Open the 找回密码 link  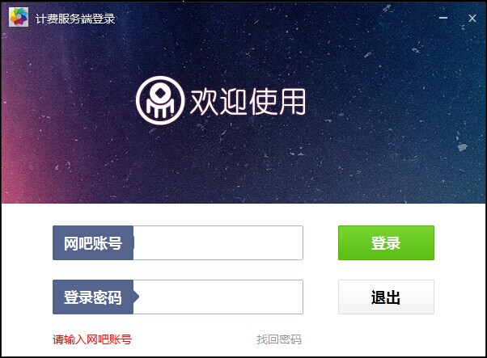pos(278,339)
